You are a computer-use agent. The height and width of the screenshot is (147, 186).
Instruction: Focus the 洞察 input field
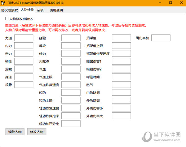pyautogui.click(x=24, y=69)
